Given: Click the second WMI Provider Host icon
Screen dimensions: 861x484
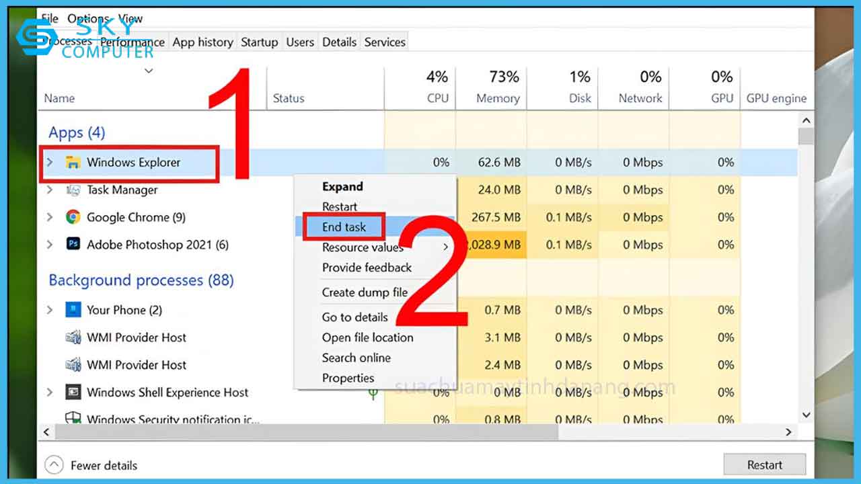Looking at the screenshot, I should pos(73,365).
